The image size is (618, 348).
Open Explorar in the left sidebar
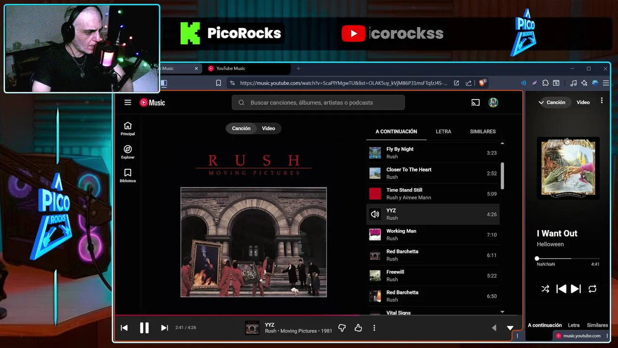[127, 152]
